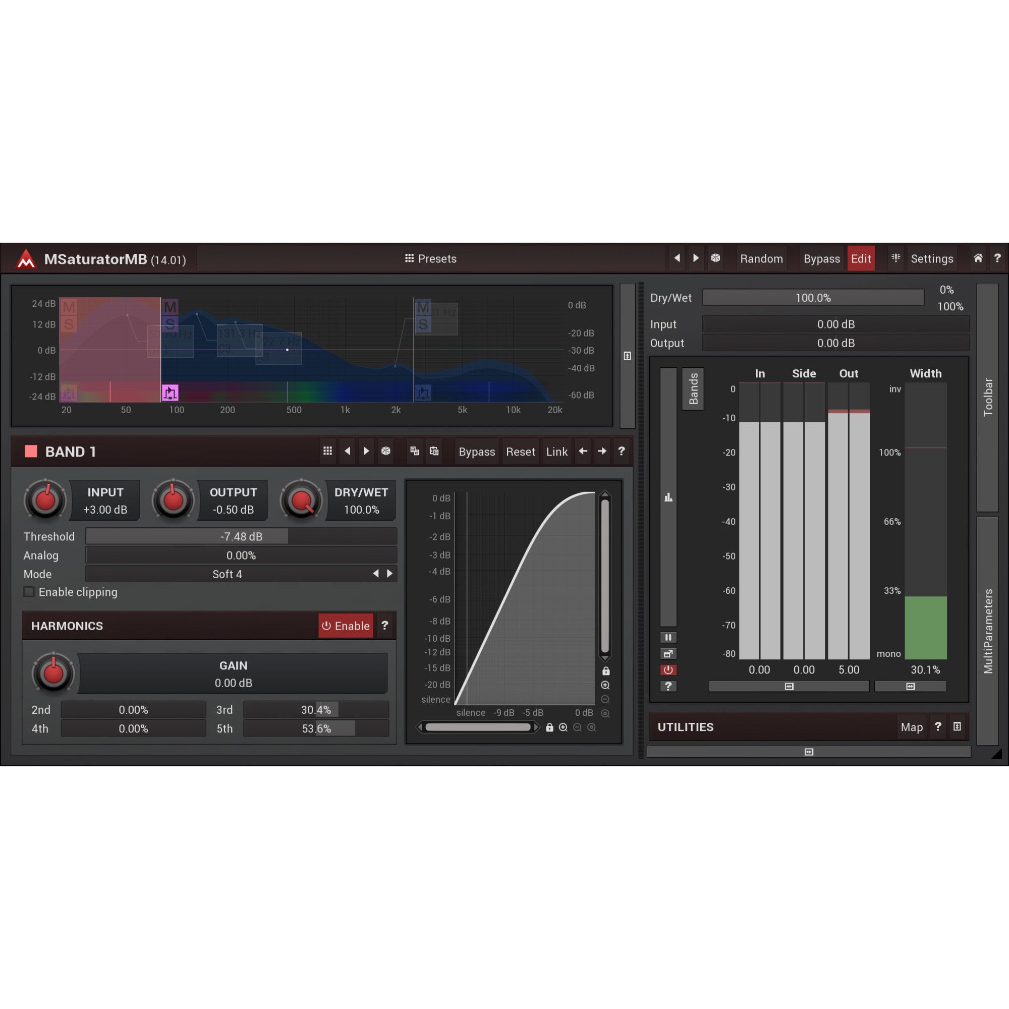Switch to next Mode with right arrow
This screenshot has height=1009, width=1009.
click(389, 574)
